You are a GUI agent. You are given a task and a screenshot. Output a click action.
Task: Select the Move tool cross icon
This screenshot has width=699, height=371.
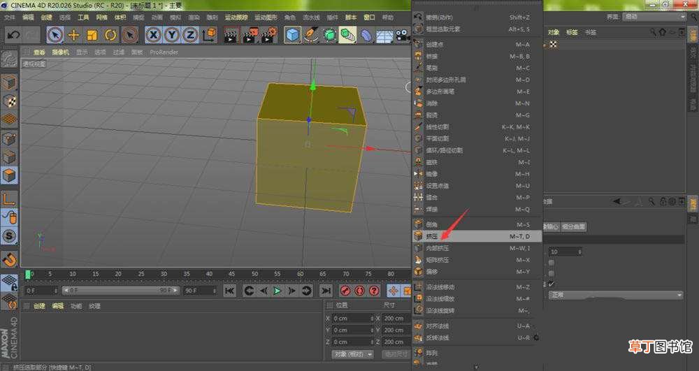tap(73, 35)
